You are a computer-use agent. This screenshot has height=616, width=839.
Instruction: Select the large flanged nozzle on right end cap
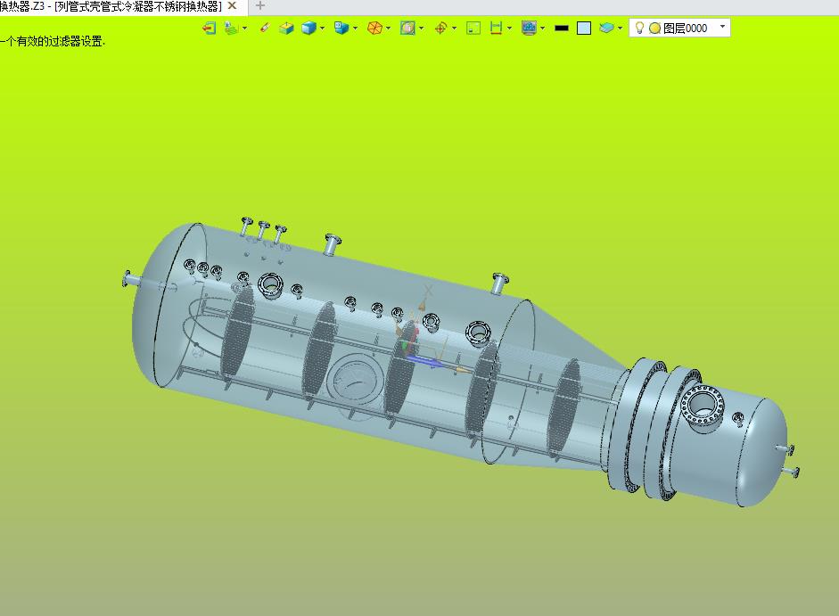(x=702, y=407)
